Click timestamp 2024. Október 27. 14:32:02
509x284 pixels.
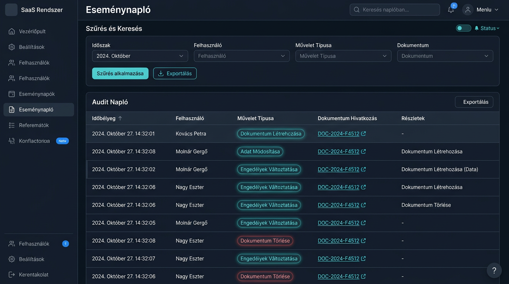[124, 169]
